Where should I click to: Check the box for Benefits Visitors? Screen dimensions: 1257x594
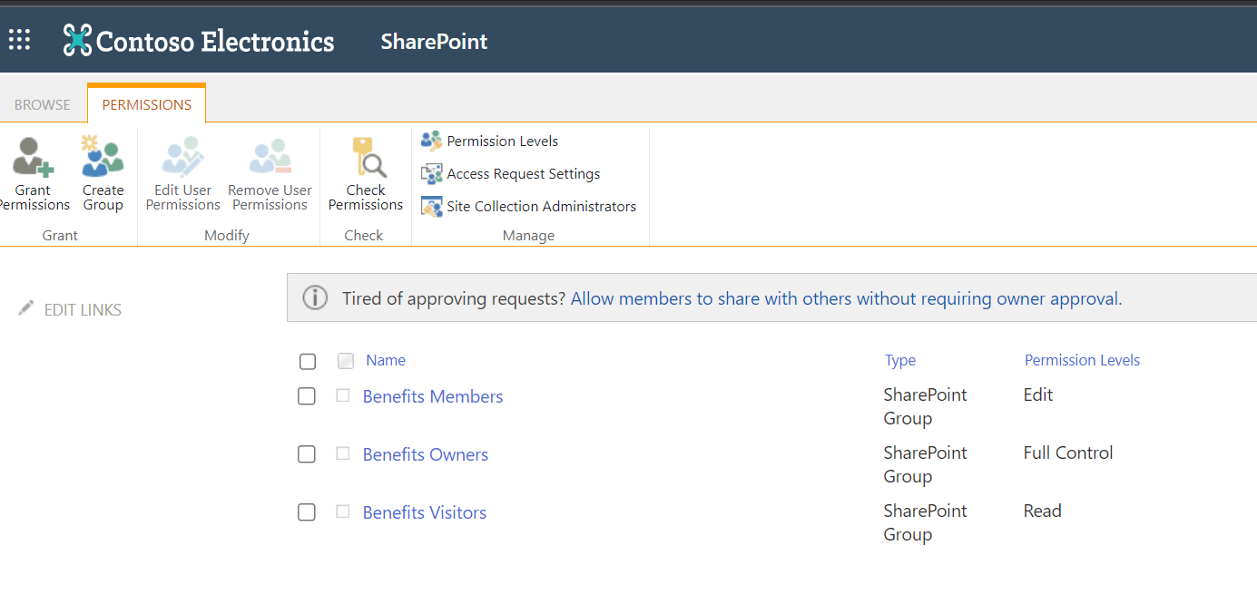307,512
